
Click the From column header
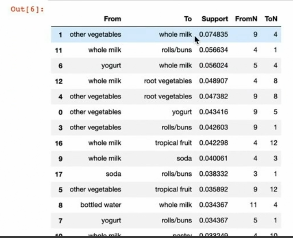coord(112,19)
